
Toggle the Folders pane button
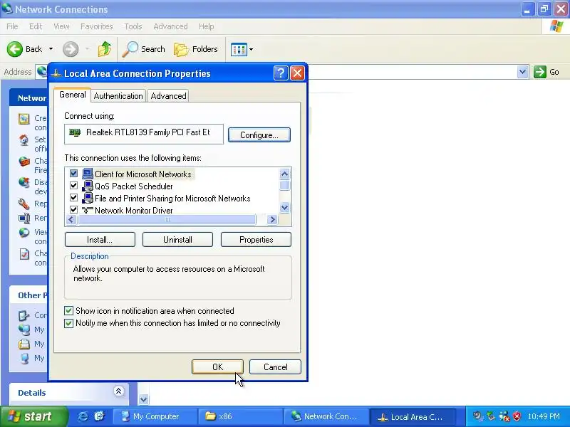(195, 49)
